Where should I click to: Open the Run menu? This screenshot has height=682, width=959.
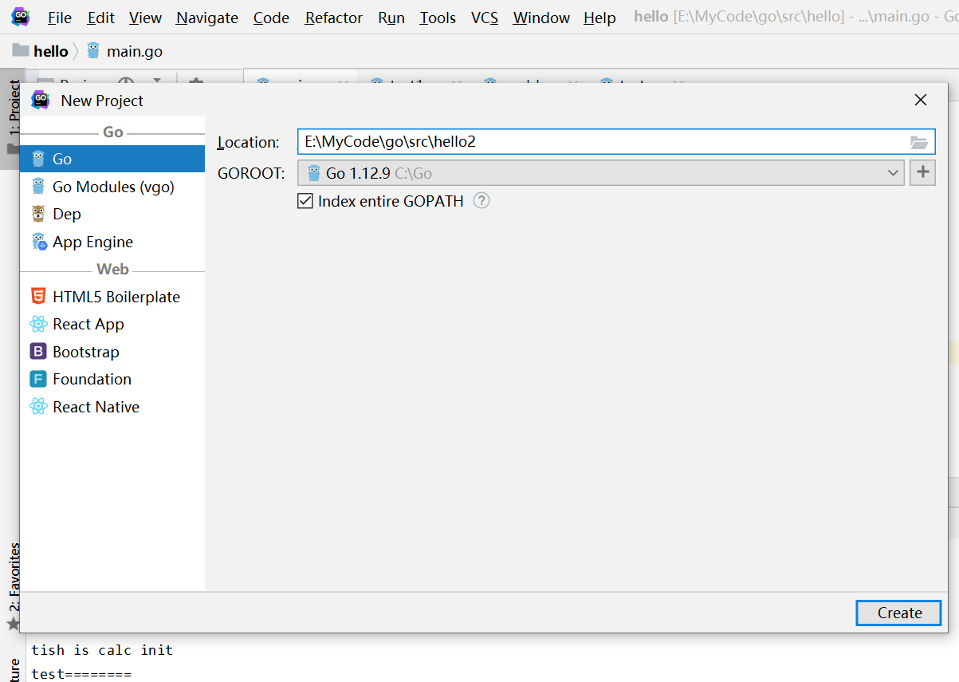(391, 18)
